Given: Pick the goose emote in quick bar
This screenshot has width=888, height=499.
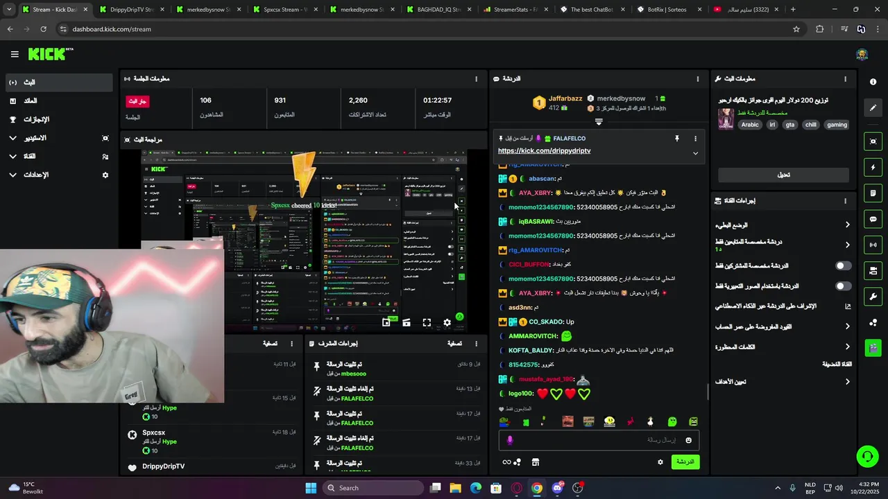Looking at the screenshot, I should (651, 421).
